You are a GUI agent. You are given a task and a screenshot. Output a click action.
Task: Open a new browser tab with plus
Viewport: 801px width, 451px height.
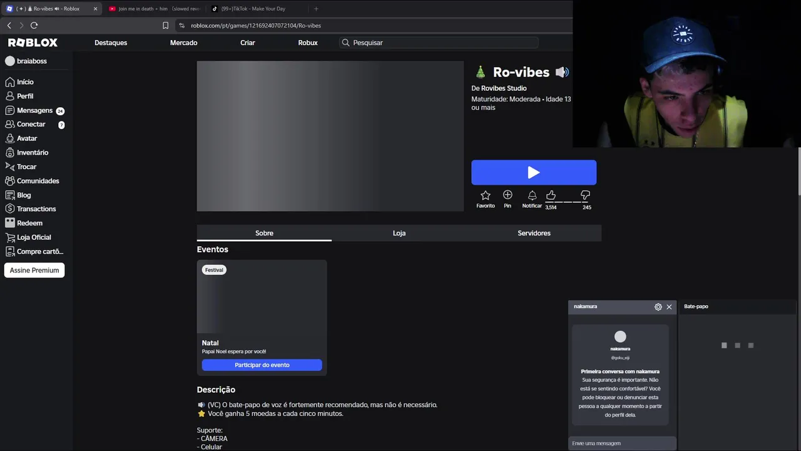(x=316, y=9)
